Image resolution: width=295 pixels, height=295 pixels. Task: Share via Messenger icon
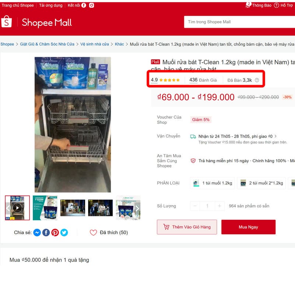point(37,233)
